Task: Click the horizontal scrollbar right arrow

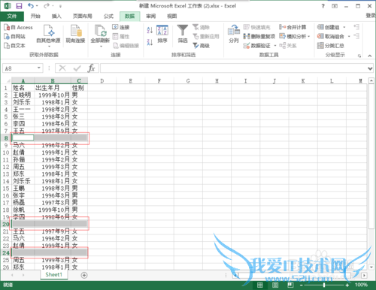Action: pyautogui.click(x=364, y=275)
